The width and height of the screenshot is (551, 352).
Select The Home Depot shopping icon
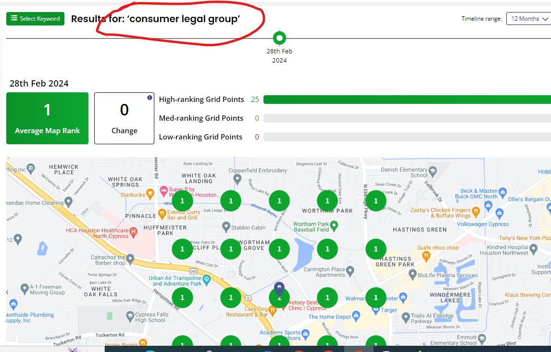(x=356, y=315)
